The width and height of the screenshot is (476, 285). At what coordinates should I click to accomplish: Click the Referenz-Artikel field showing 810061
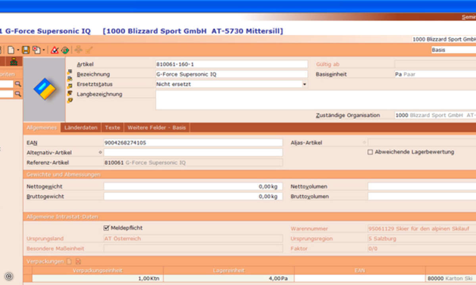[193, 162]
